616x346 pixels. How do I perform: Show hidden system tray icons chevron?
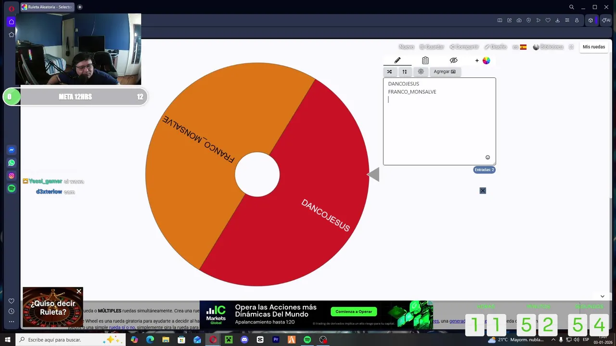coord(553,340)
